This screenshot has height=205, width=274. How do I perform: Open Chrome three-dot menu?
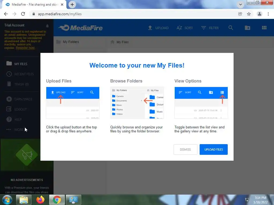(268, 14)
